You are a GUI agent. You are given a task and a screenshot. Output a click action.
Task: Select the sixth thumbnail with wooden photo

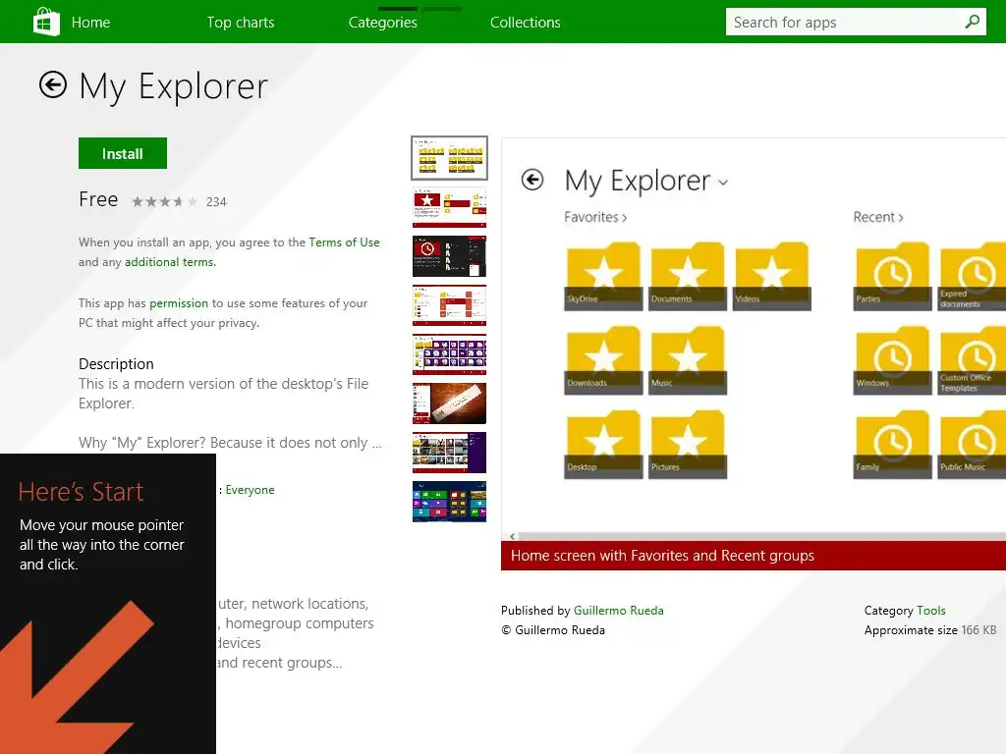(449, 404)
